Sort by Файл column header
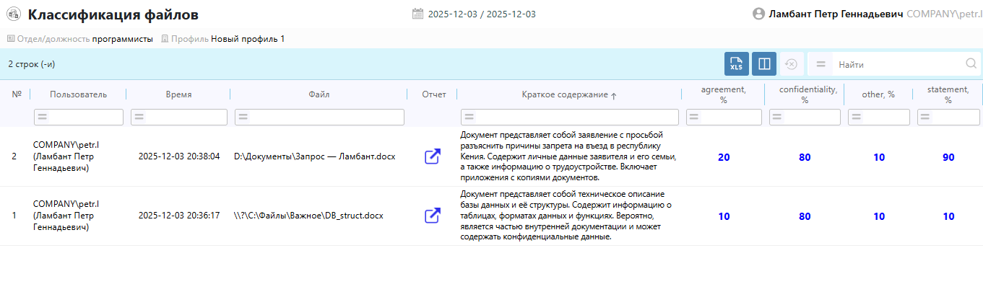 pos(319,94)
